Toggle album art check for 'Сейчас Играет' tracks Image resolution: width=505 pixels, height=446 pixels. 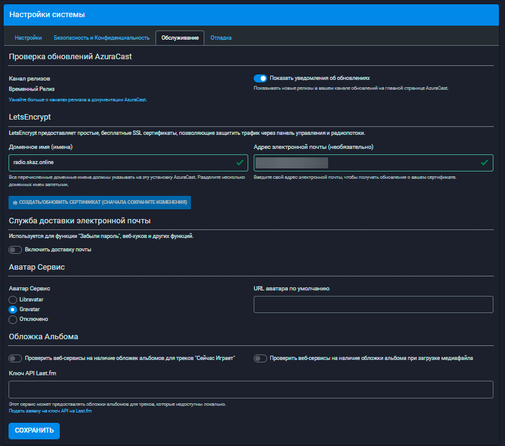point(15,358)
